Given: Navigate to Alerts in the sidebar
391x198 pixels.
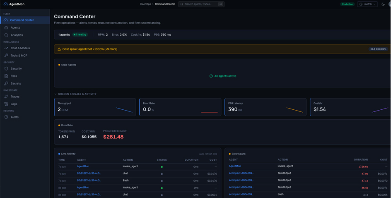Looking at the screenshot, I should (14, 117).
